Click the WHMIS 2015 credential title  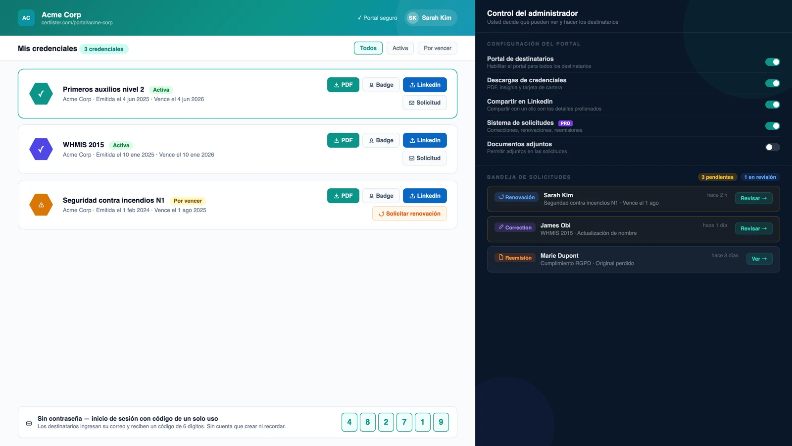coord(83,145)
